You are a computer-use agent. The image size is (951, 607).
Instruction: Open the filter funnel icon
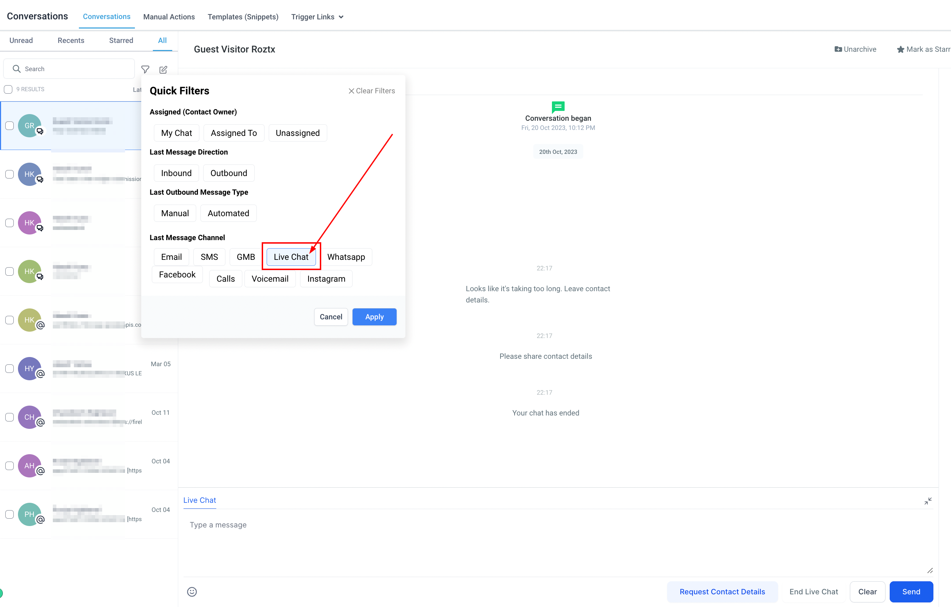point(145,69)
